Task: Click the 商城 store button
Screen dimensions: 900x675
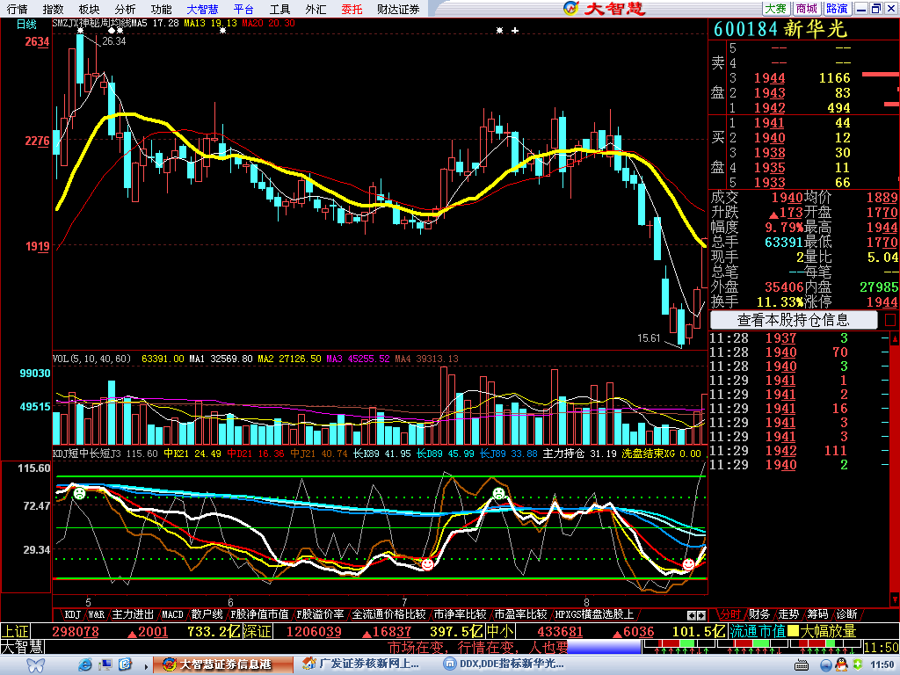Action: click(807, 9)
